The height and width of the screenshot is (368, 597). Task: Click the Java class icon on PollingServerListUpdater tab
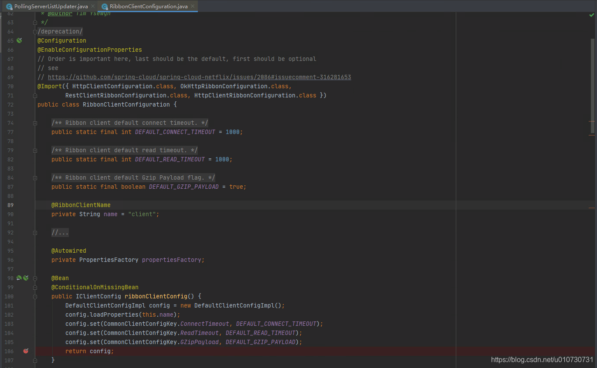pos(9,7)
